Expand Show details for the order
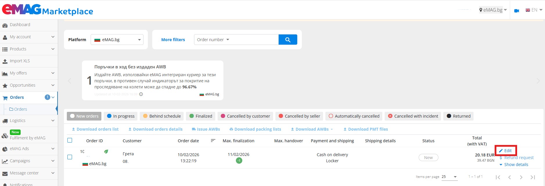545x186 pixels. click(x=514, y=165)
